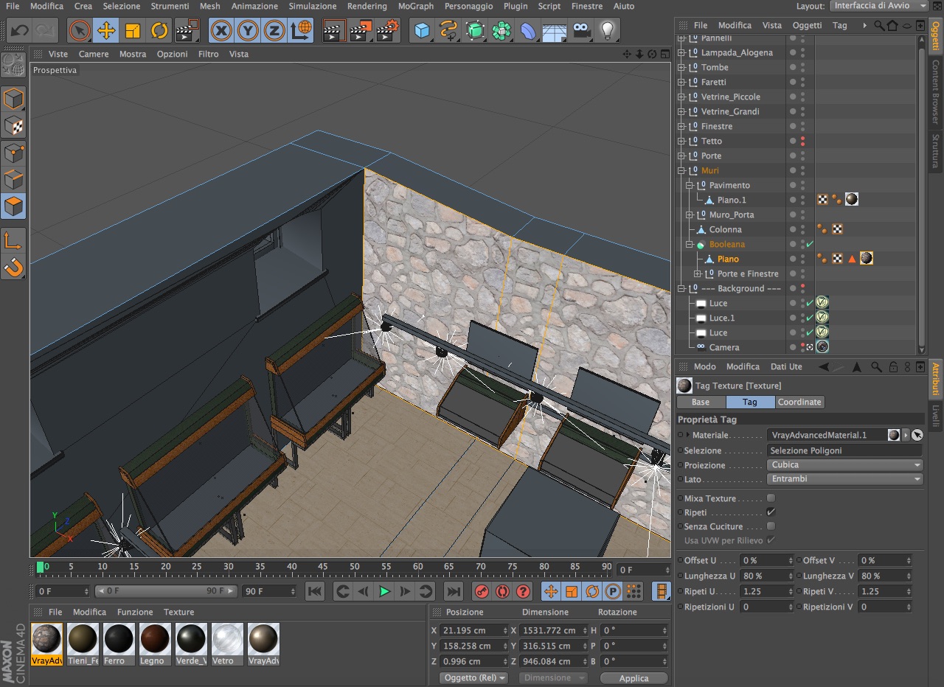Click the Posizione X coordinate field
944x687 pixels.
[475, 630]
